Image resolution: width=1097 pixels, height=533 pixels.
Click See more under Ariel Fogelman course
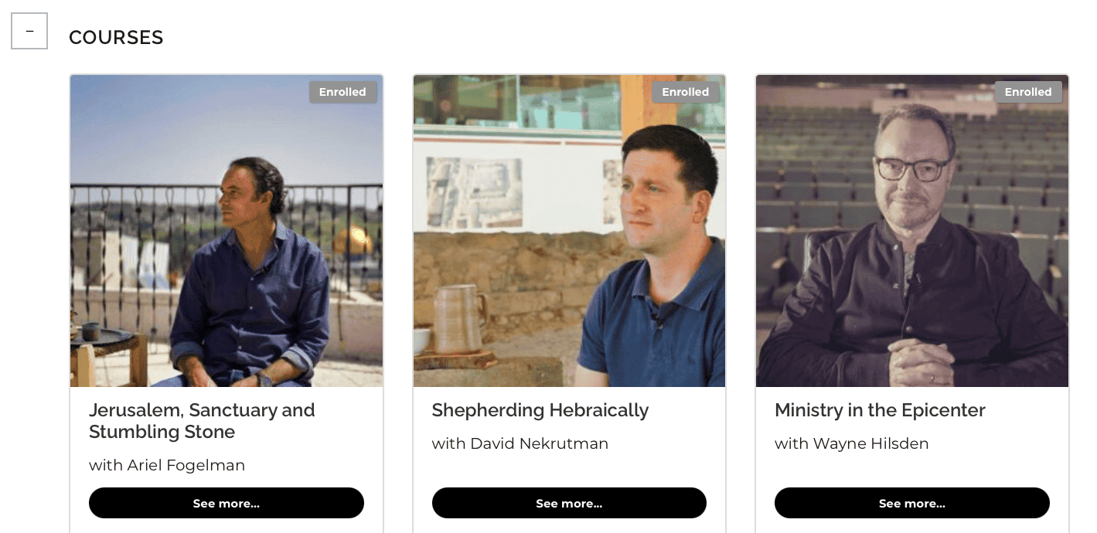[227, 503]
